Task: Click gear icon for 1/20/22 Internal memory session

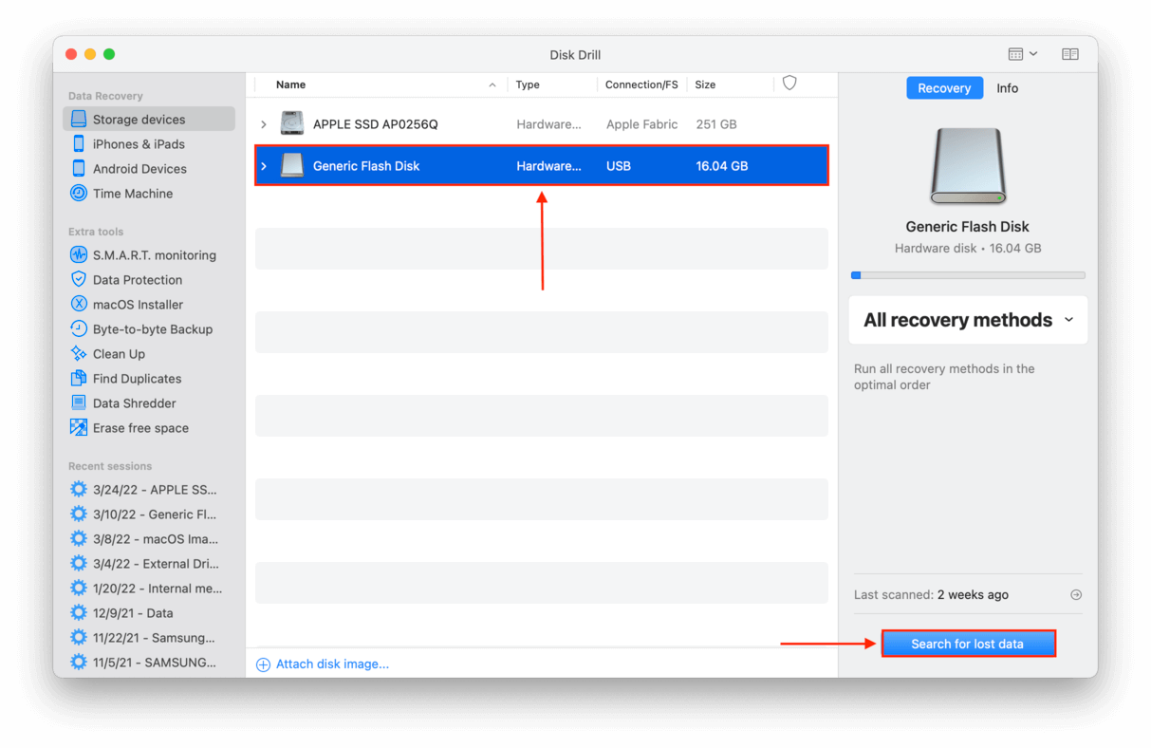Action: tap(79, 589)
